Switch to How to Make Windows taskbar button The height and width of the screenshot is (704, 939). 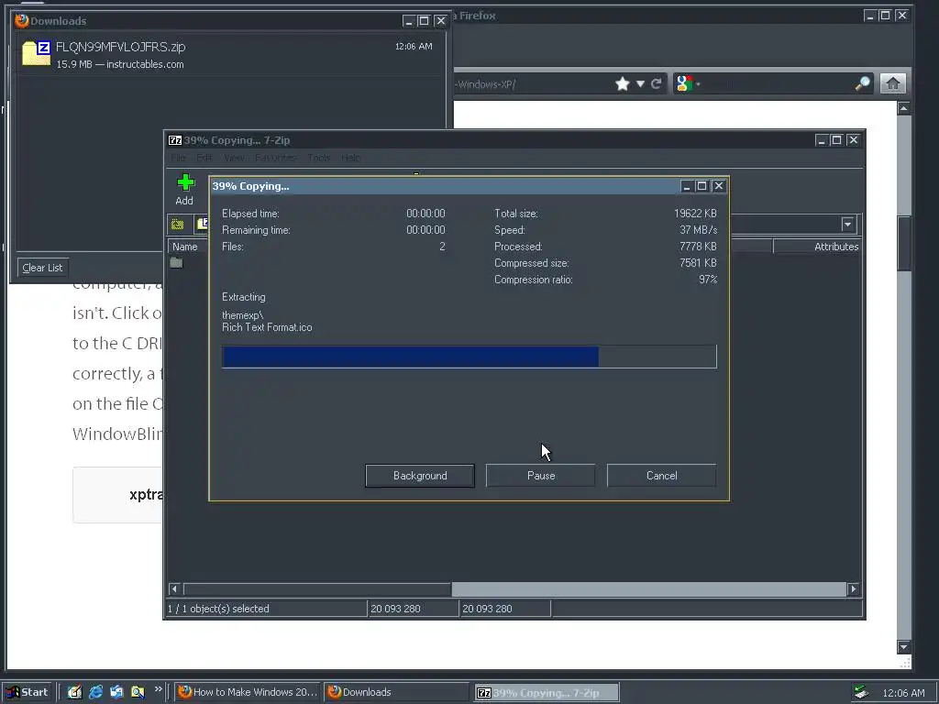[248, 692]
